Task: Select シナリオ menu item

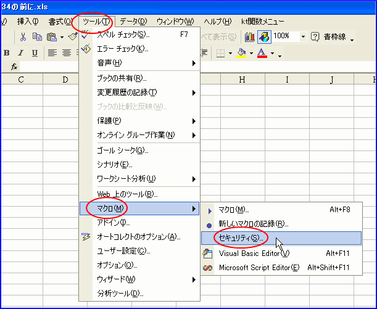Action: [x=139, y=165]
